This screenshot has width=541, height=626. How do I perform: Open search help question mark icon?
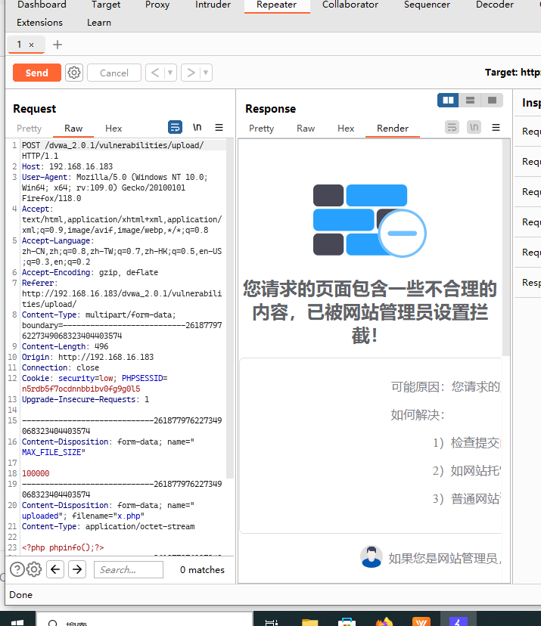(x=17, y=569)
